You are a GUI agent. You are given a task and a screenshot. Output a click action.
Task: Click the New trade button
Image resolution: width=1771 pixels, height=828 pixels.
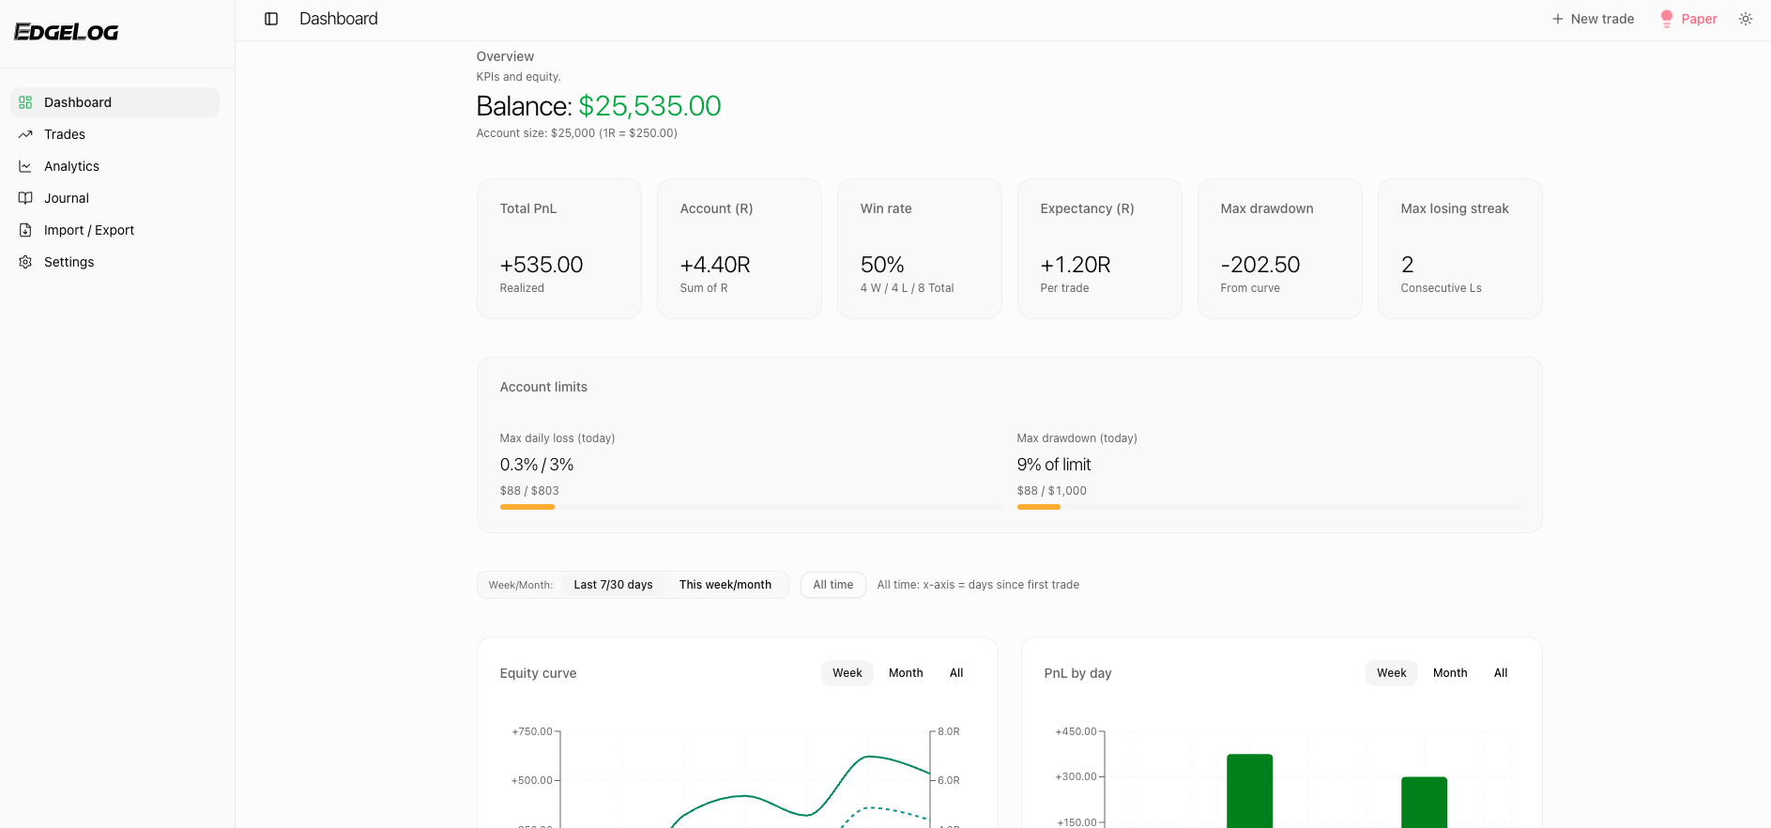[x=1593, y=19]
